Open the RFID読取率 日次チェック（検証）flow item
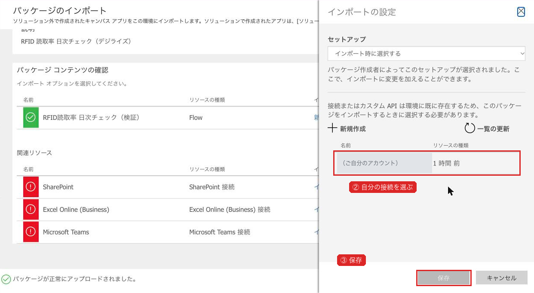The width and height of the screenshot is (534, 293). pos(91,117)
